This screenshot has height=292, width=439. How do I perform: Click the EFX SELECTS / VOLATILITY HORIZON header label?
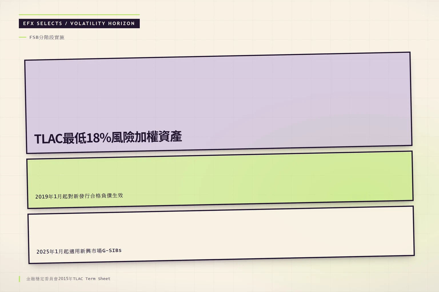click(79, 23)
